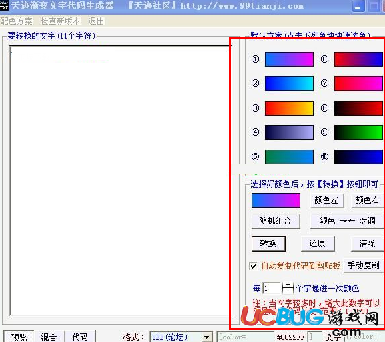Click inside the text to convert area

[119, 182]
